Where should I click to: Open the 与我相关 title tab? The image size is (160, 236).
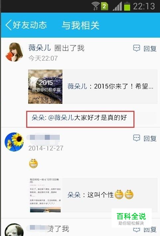click(81, 25)
